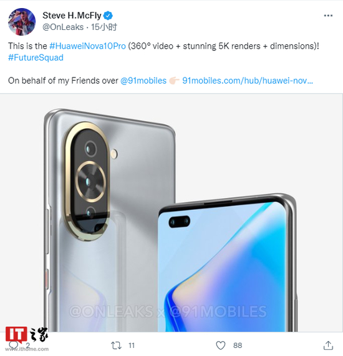Open the @91mobiles mention
Image resolution: width=343 pixels, height=356 pixels.
[143, 81]
